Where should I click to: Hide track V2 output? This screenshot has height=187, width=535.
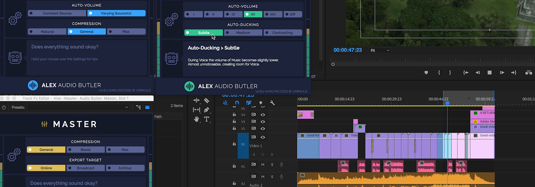(263, 129)
